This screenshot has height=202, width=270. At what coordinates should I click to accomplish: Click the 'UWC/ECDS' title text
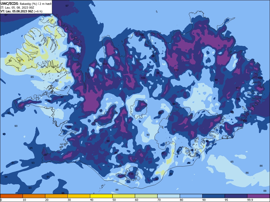tap(9, 4)
